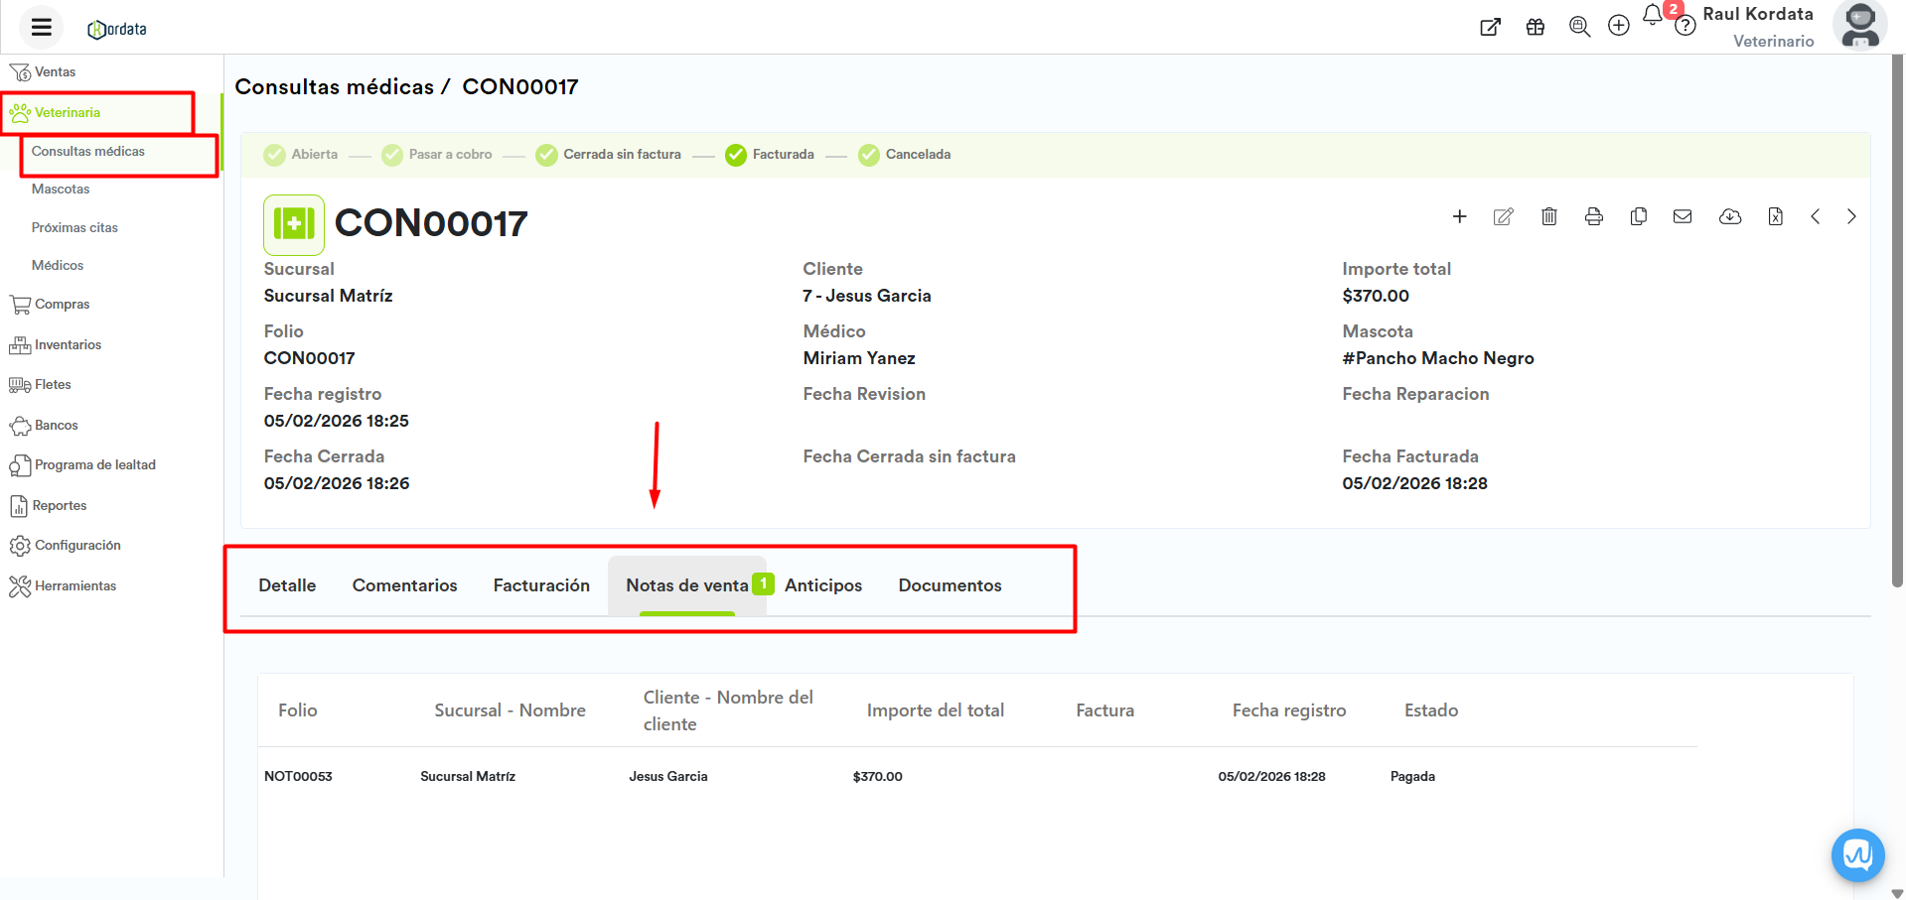Switch to the Facturación tab
This screenshot has width=1906, height=900.
click(541, 585)
